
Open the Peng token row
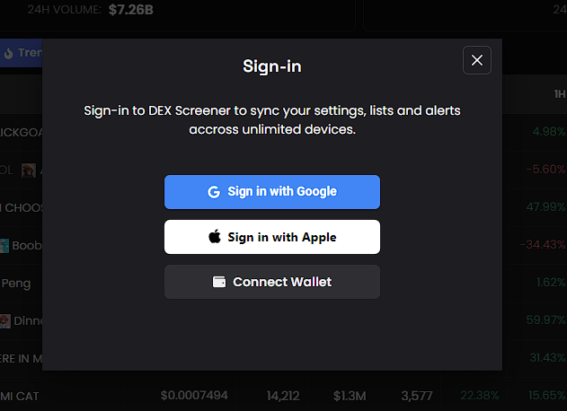(x=16, y=283)
